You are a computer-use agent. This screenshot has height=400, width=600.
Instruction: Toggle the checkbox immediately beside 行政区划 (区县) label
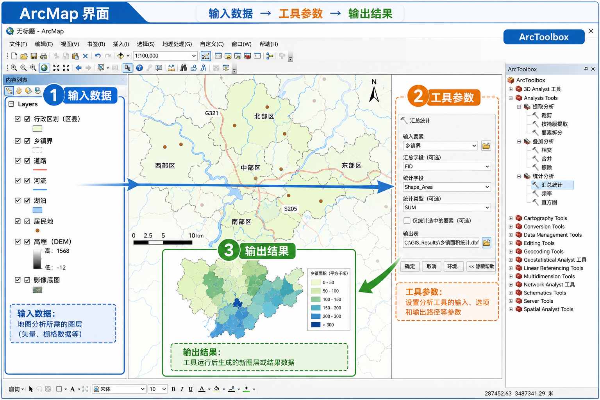tap(27, 119)
